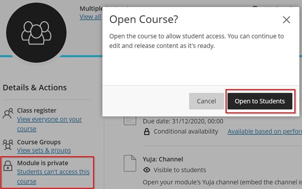This screenshot has height=189, width=302.
Task: Open Students can't access this course link
Action: (53, 176)
